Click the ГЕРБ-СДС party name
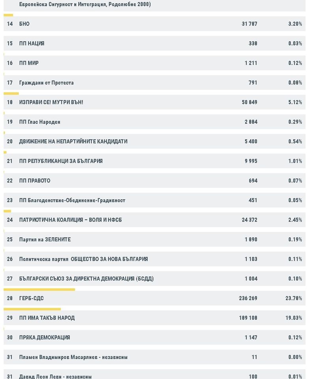 pyautogui.click(x=31, y=298)
